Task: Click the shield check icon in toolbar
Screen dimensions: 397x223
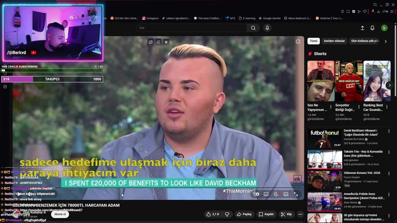Action: [354, 11]
